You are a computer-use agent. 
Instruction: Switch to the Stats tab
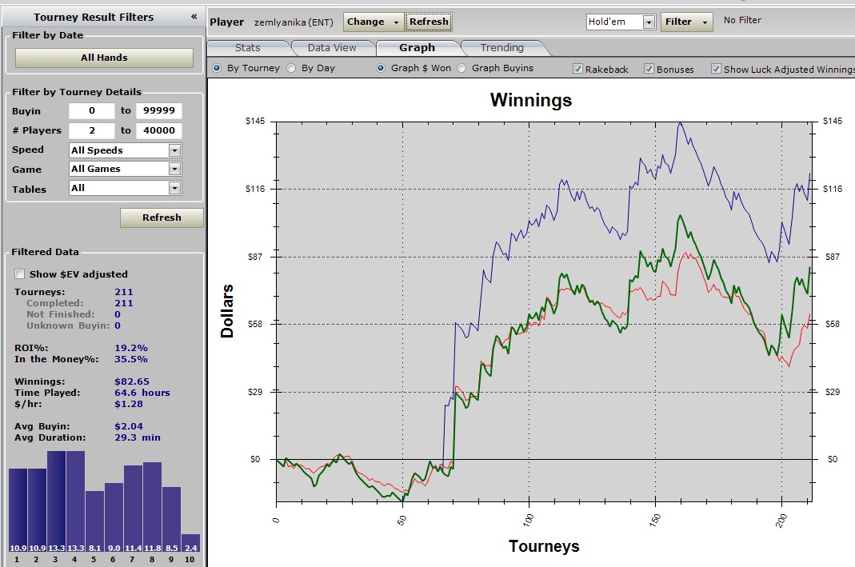pyautogui.click(x=248, y=48)
